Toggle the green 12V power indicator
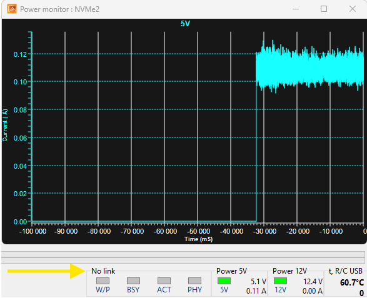This screenshot has height=298, width=367. click(x=280, y=281)
